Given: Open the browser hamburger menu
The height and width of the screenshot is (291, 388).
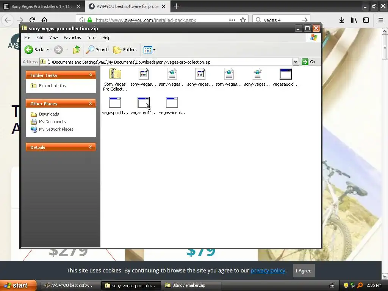Looking at the screenshot, I should (381, 20).
